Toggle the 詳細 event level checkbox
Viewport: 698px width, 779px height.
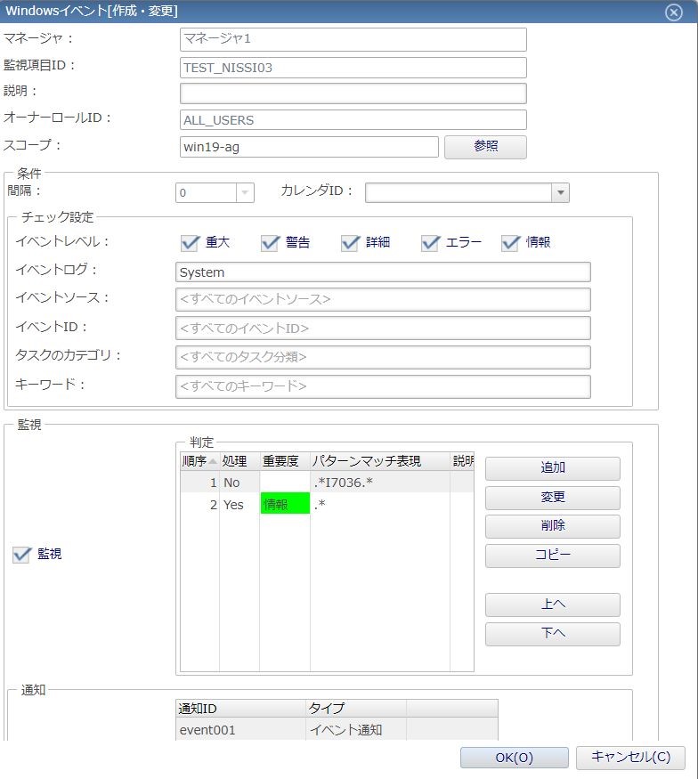coord(350,243)
